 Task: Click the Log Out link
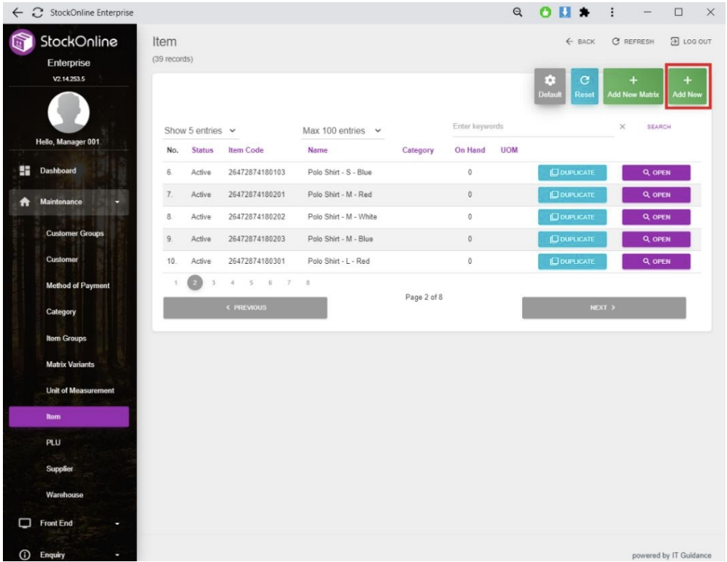pos(690,42)
